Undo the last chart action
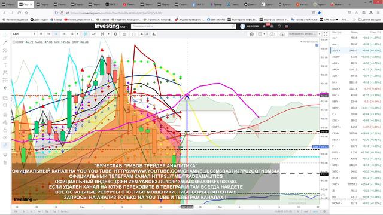The width and height of the screenshot is (383, 215). click(142, 34)
